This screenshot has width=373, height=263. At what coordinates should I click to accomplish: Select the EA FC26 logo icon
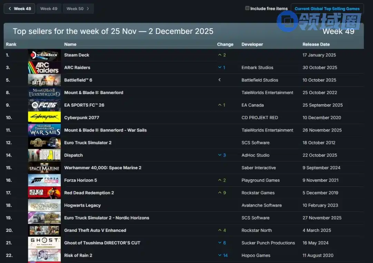44,105
